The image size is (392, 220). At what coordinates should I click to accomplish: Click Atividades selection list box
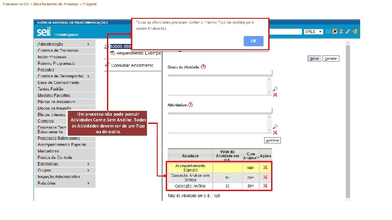coord(220,124)
